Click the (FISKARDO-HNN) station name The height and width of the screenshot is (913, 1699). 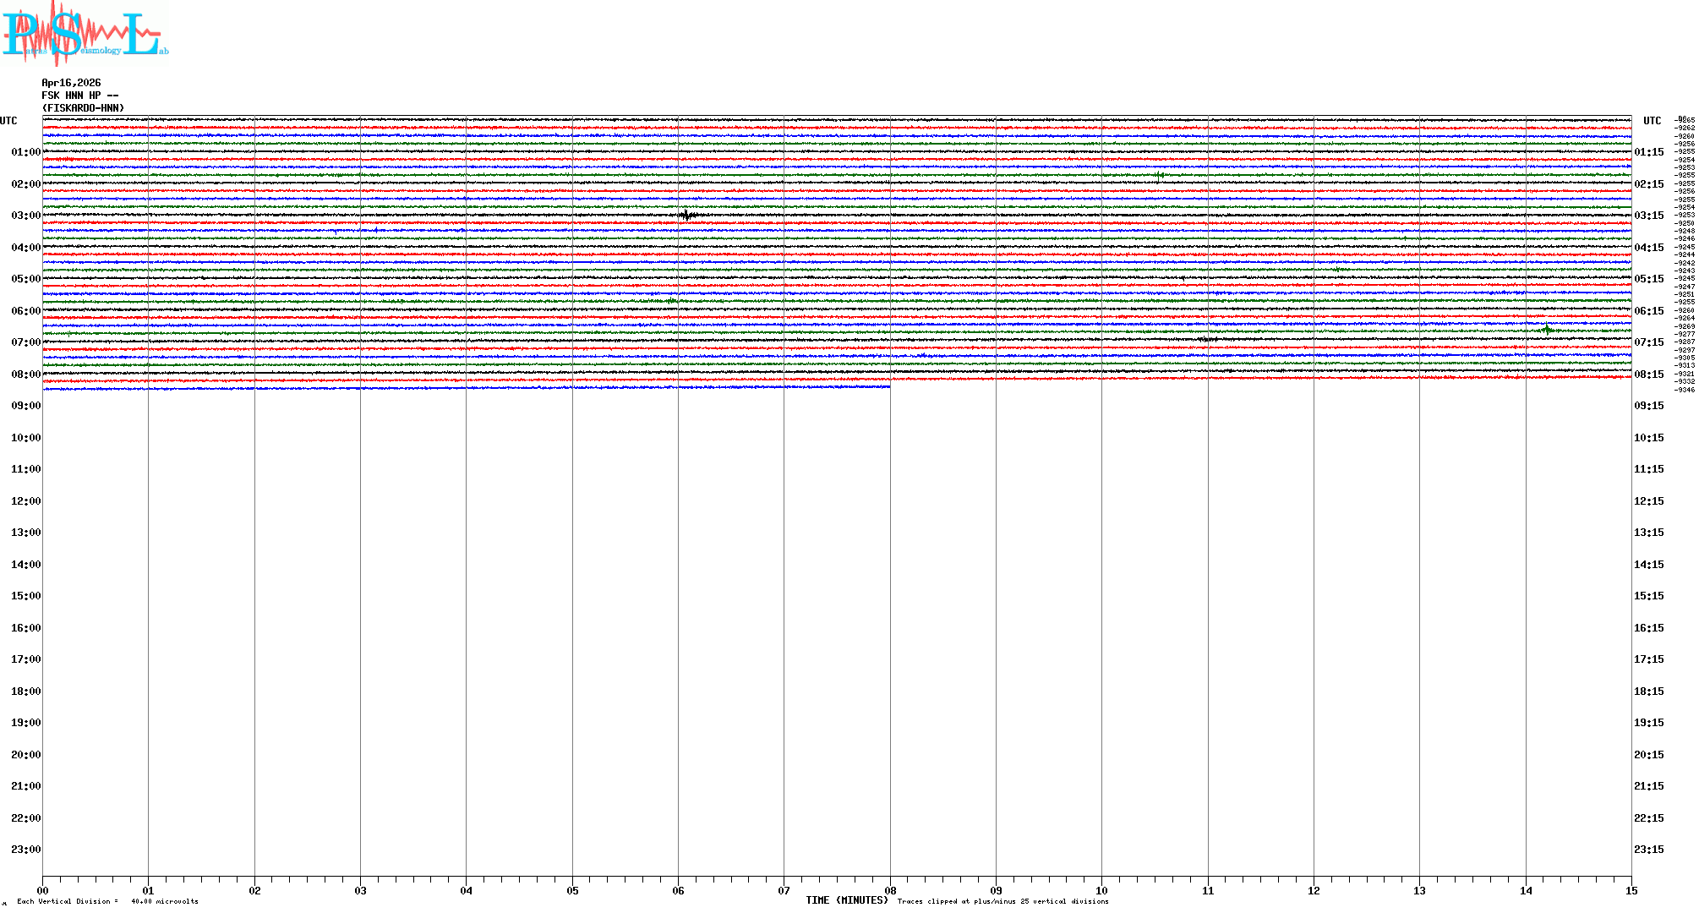click(83, 108)
